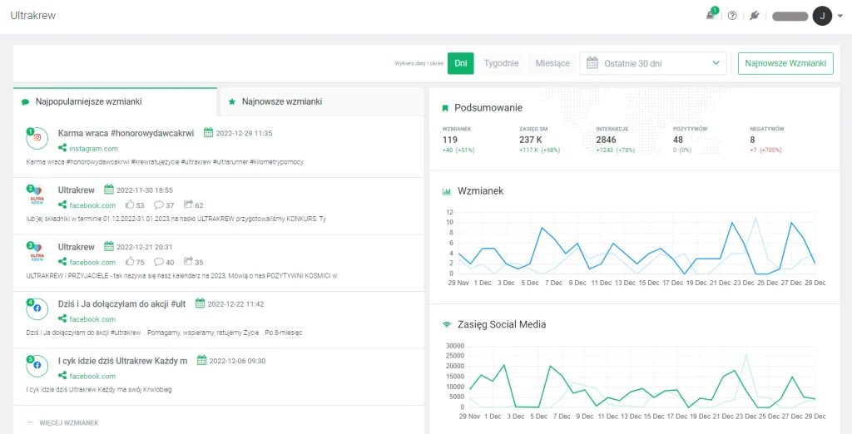Open facebook.com link of the 2022-11-30 mention
Screen dimensions: 852x434
92,205
